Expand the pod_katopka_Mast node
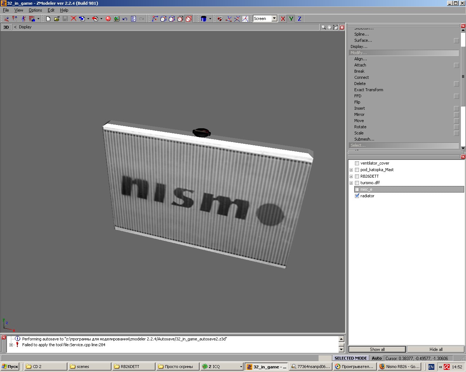The image size is (466, 372). 351,170
